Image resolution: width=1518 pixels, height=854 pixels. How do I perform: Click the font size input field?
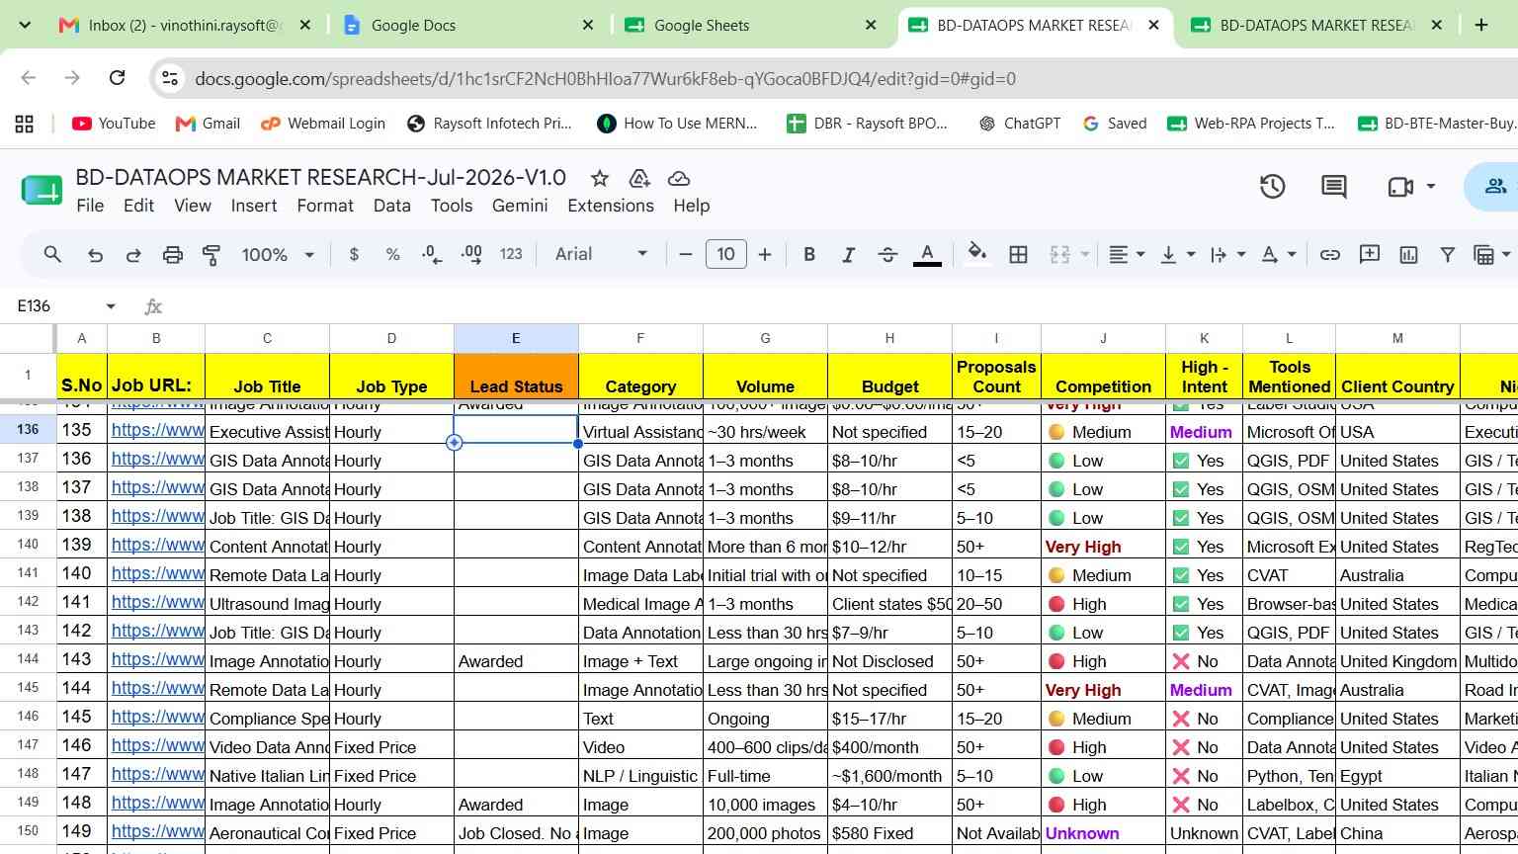click(x=725, y=255)
